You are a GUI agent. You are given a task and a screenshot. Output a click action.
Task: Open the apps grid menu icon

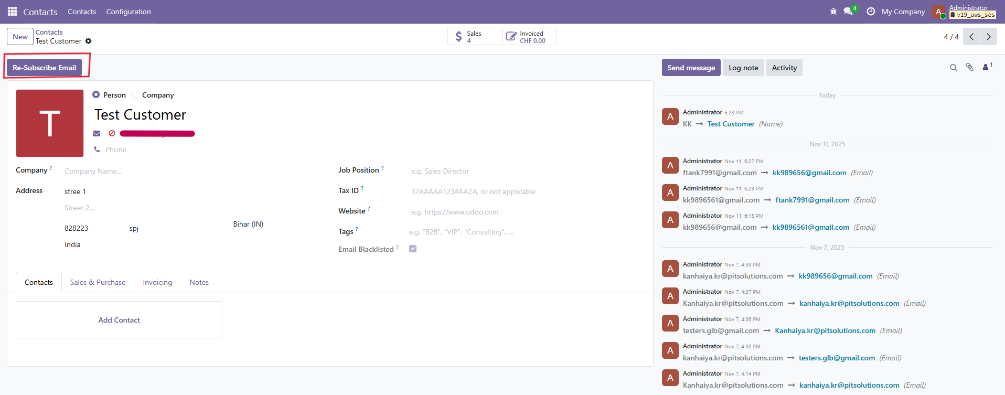coord(12,12)
